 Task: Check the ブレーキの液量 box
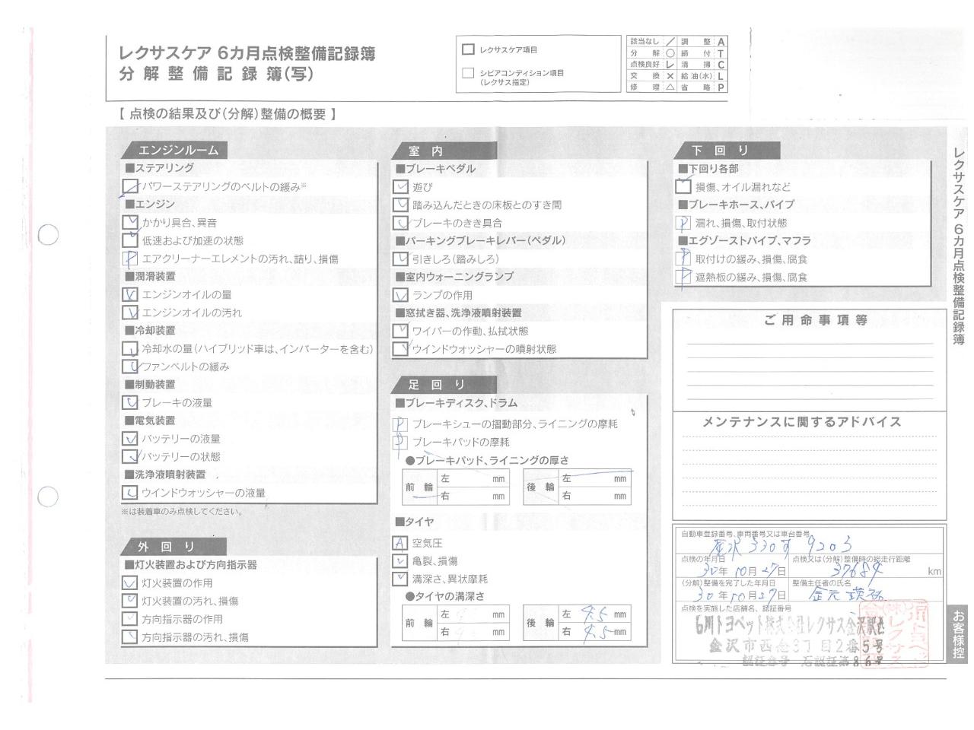[130, 403]
